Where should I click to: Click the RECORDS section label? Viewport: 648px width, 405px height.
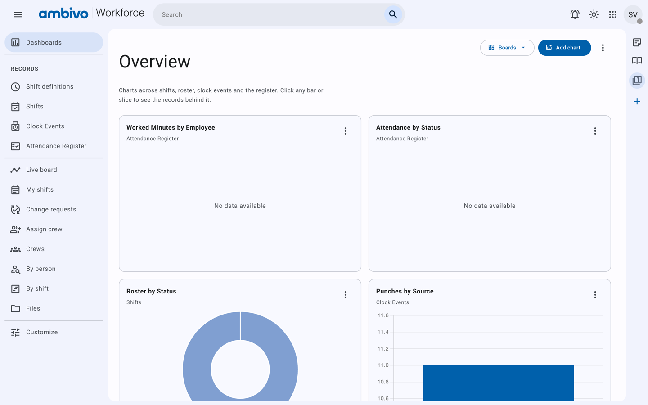[x=25, y=69]
